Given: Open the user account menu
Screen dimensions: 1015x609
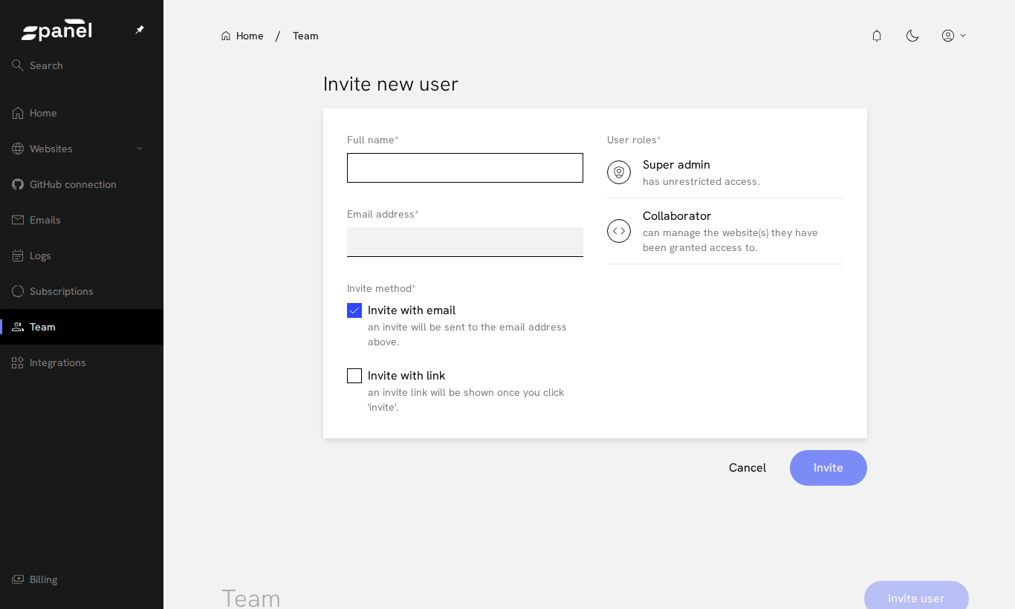Looking at the screenshot, I should 954,36.
